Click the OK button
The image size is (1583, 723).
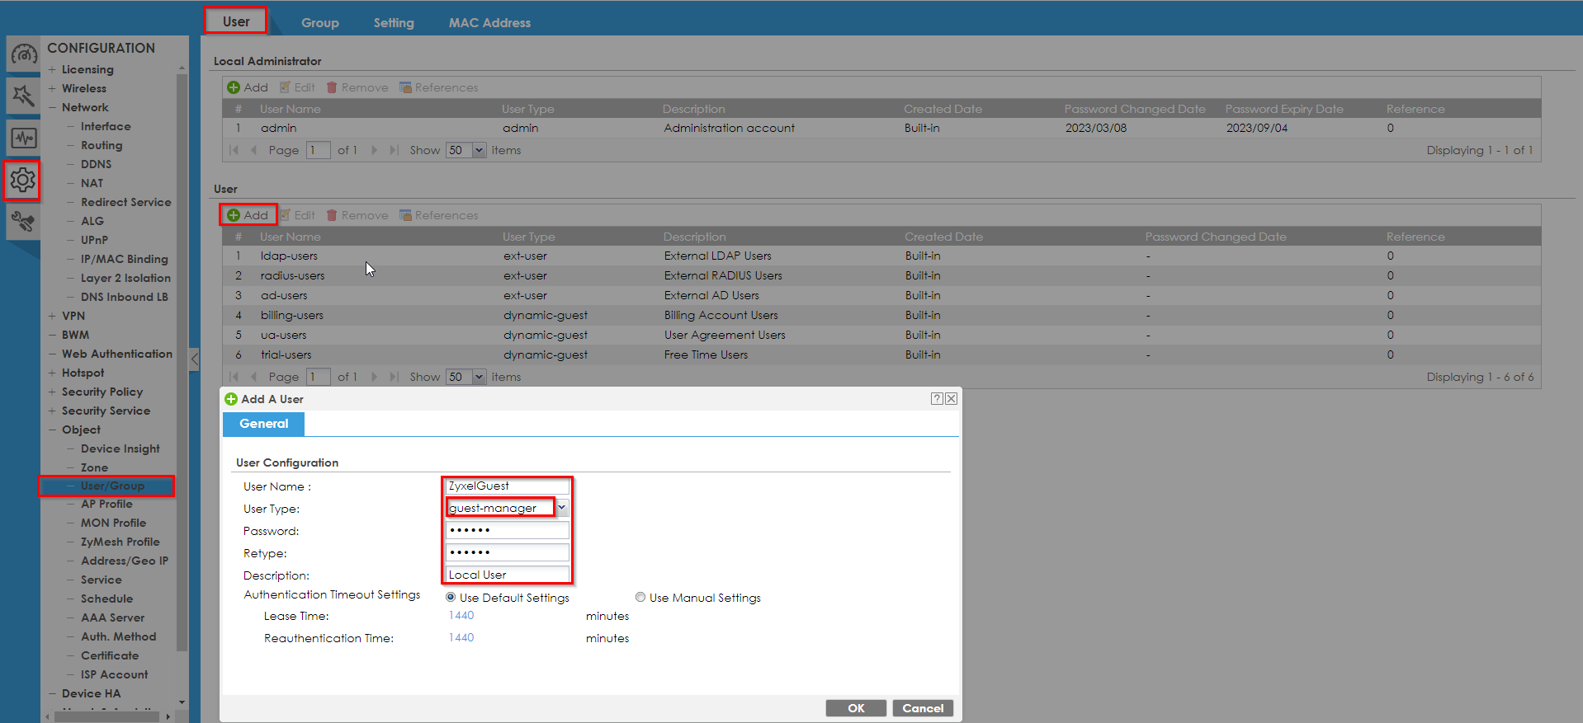856,708
